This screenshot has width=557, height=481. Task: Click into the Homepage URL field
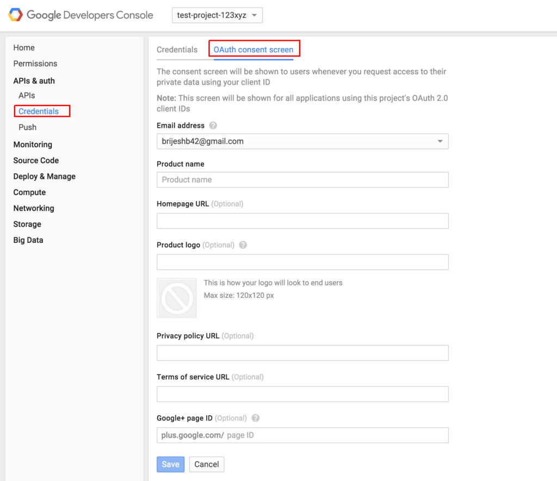click(x=302, y=221)
